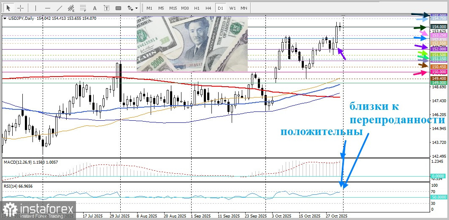The height and width of the screenshot is (220, 449).
Task: Click the RSI scale value 30
Action: click(433, 203)
